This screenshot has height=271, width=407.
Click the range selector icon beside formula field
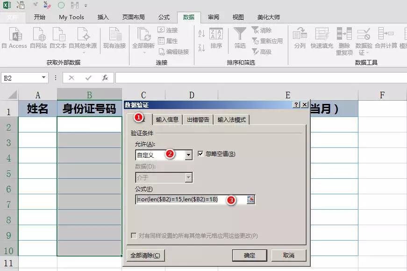[251, 199]
